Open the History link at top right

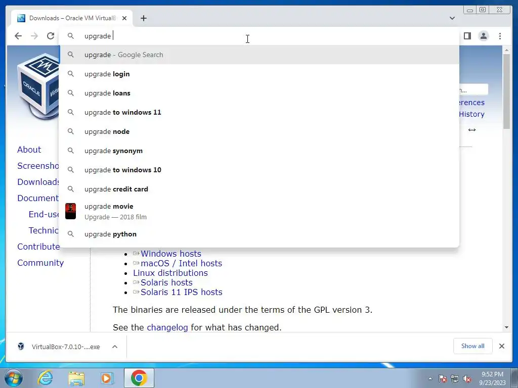point(472,114)
